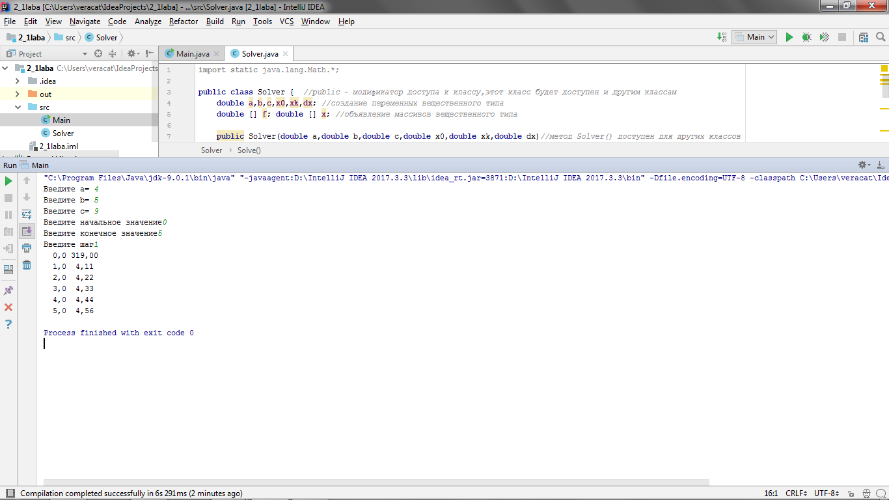The height and width of the screenshot is (500, 889).
Task: Click the UTF-8 encoding selector in status bar
Action: click(826, 493)
